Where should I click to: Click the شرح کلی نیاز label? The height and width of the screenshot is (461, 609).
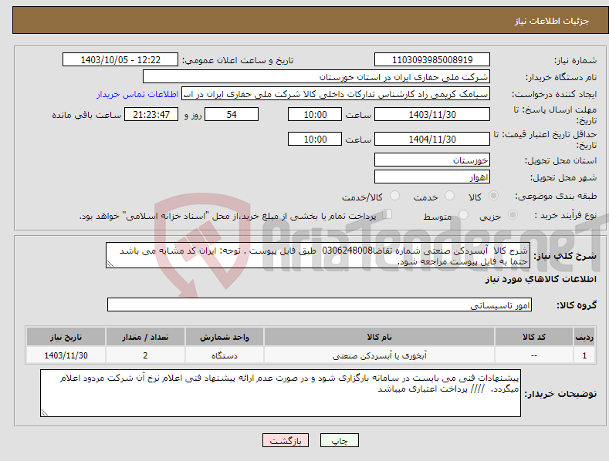coord(565,256)
